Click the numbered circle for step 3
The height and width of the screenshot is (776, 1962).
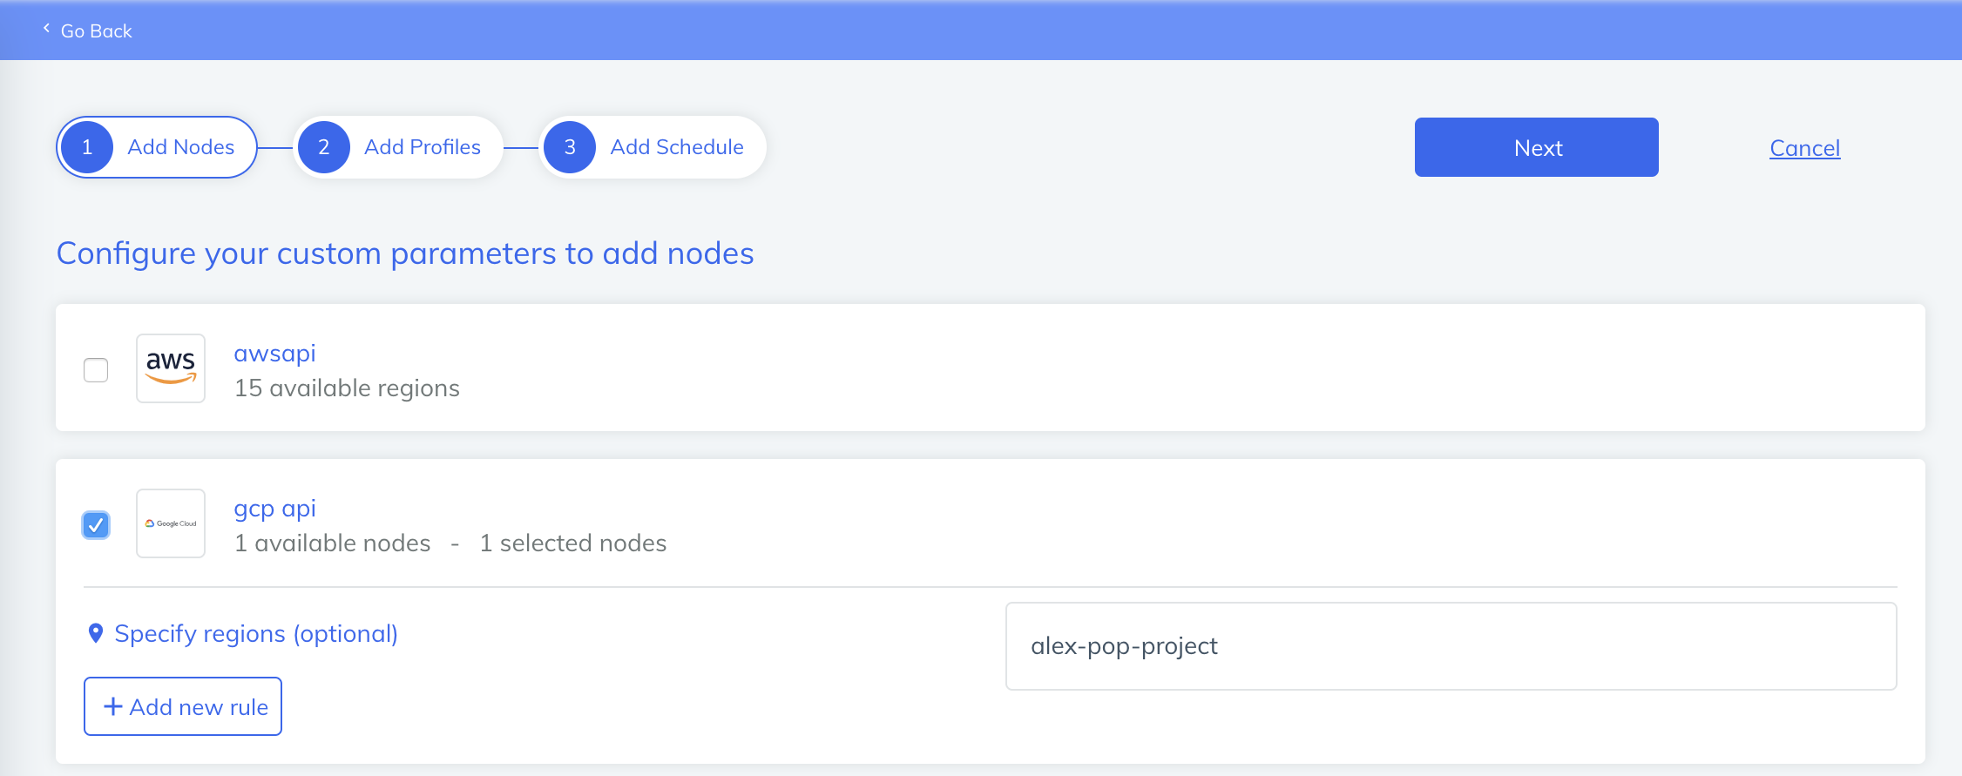570,146
